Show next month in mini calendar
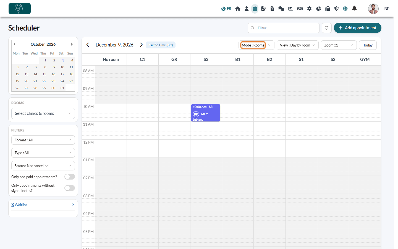 tap(72, 44)
